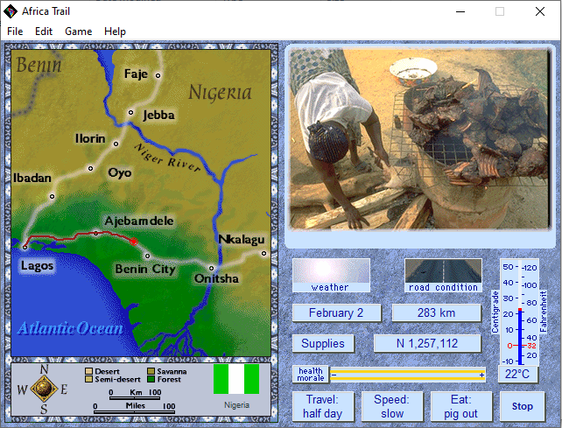Screen dimensions: 562x428
Task: Open the road condition icon
Action: click(x=443, y=275)
